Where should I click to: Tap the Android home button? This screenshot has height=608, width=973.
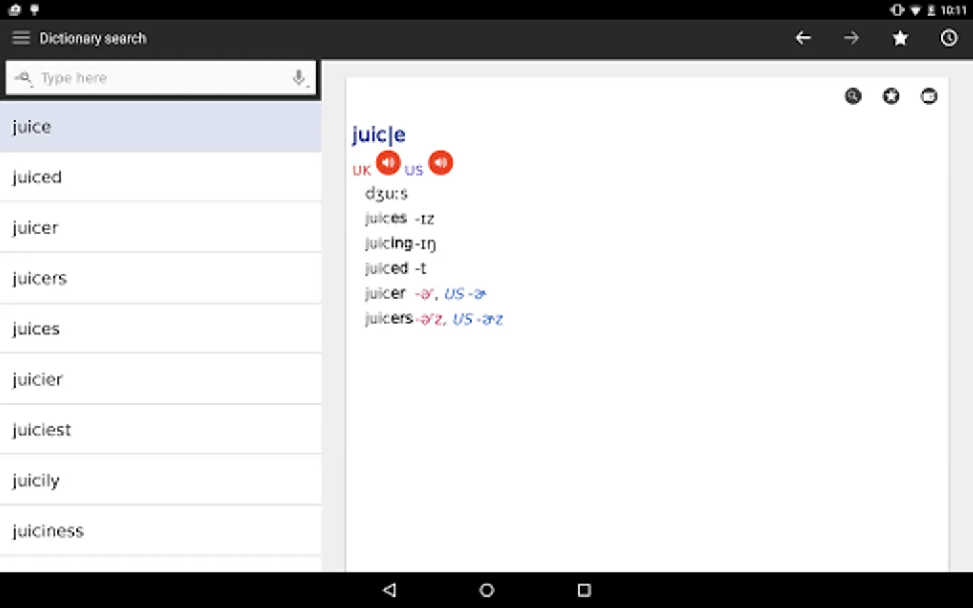point(487,590)
